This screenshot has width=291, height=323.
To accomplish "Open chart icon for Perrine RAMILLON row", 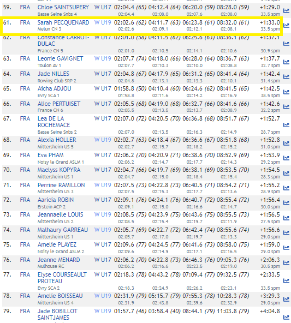I will pyautogui.click(x=286, y=188).
